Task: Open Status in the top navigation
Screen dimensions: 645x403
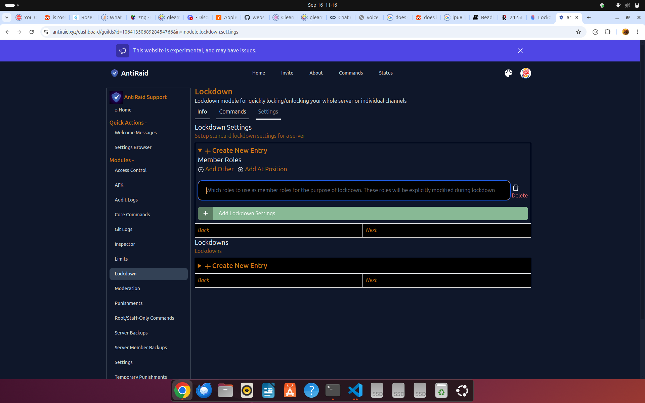Action: tap(386, 73)
